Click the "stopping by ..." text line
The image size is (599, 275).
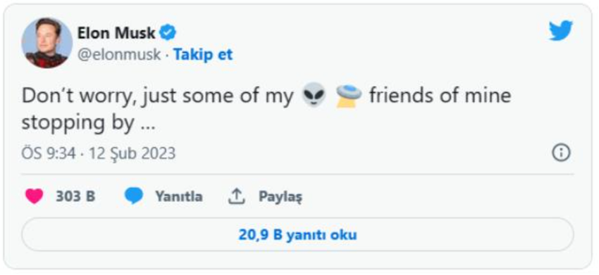pyautogui.click(x=88, y=123)
